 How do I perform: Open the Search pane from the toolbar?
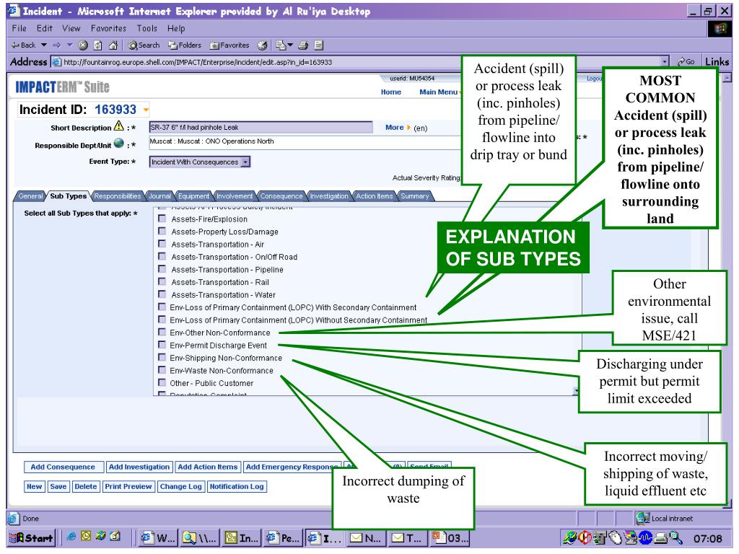pyautogui.click(x=144, y=45)
